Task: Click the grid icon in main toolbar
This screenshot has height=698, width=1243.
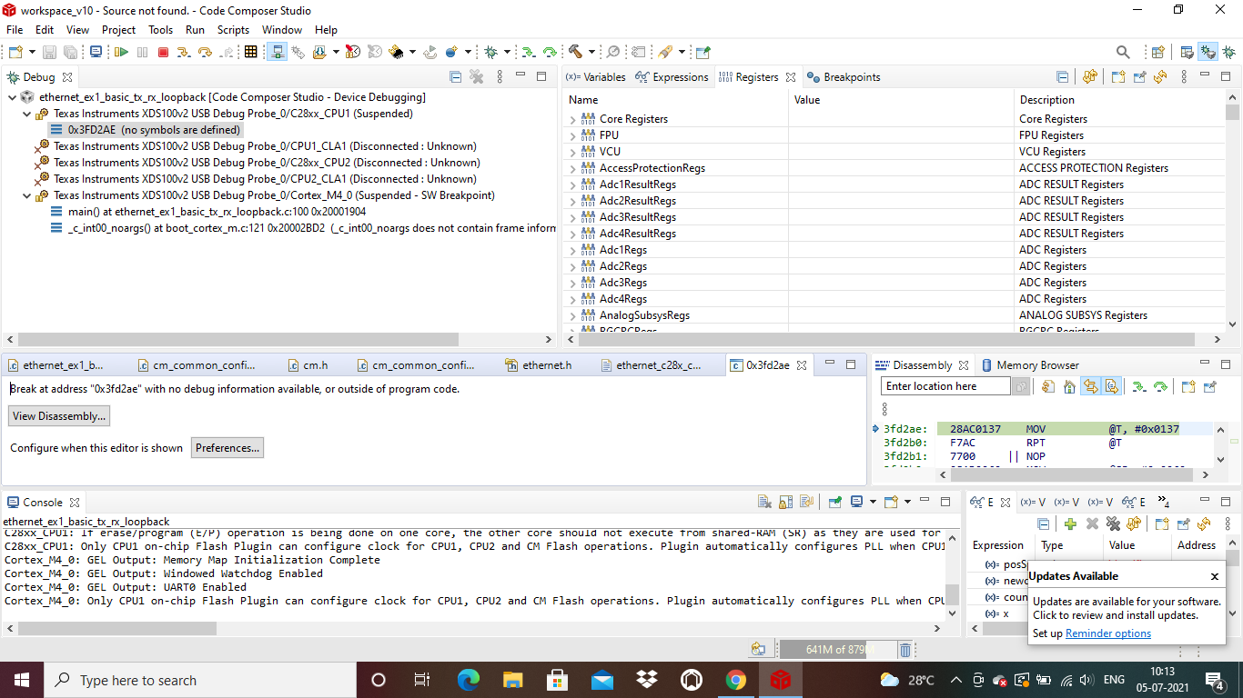Action: click(251, 53)
